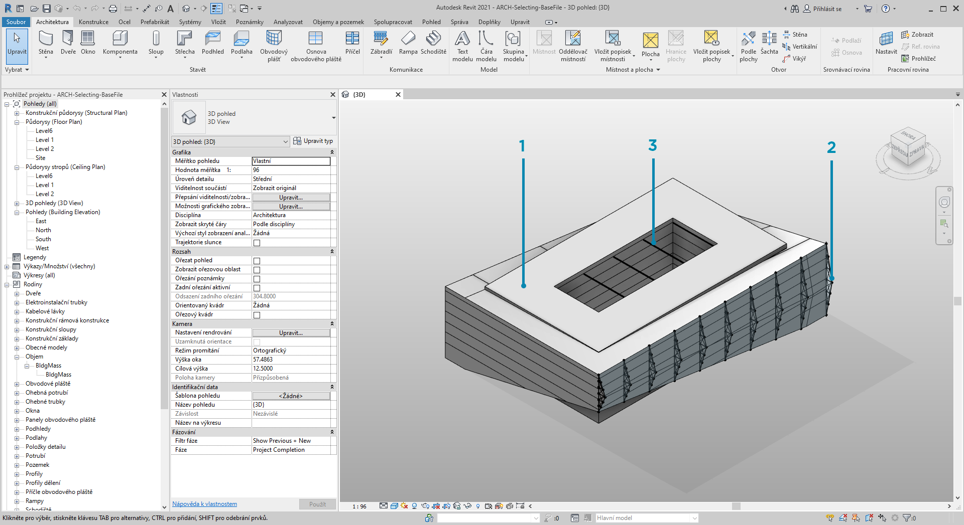
Task: Click the 3D view vertical scrollbar thumb
Action: (958, 301)
